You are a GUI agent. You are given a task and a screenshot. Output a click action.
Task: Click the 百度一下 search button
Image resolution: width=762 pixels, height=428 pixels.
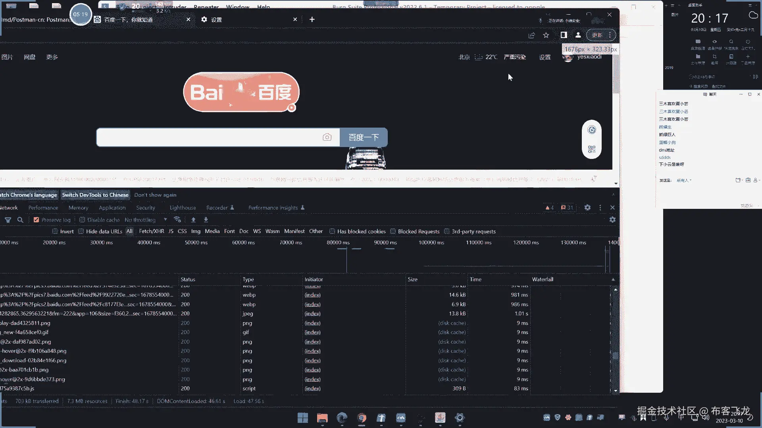pos(364,138)
